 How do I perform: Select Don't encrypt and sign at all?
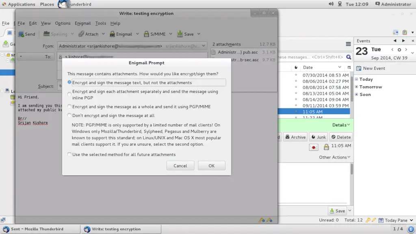tap(69, 115)
